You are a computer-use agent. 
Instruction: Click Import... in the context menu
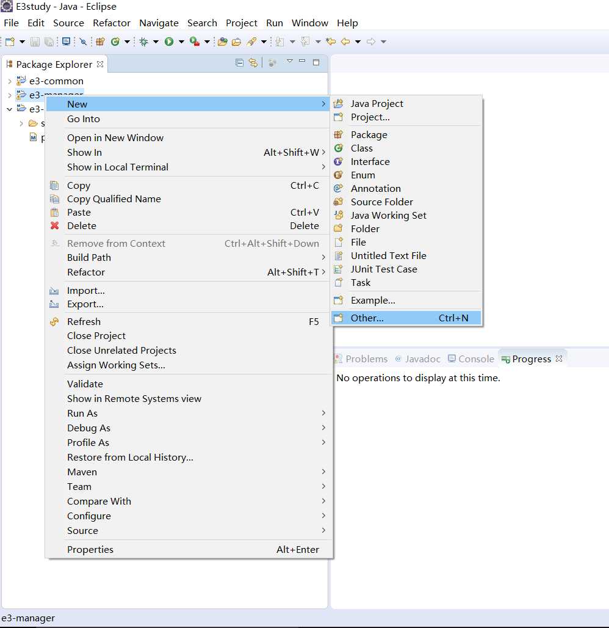tap(189, 291)
